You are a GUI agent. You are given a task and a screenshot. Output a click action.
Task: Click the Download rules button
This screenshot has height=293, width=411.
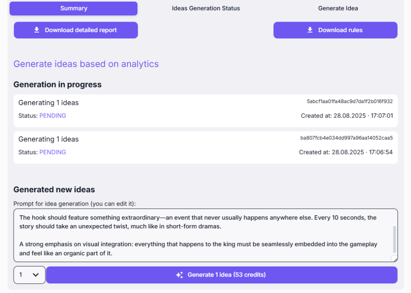click(x=335, y=30)
